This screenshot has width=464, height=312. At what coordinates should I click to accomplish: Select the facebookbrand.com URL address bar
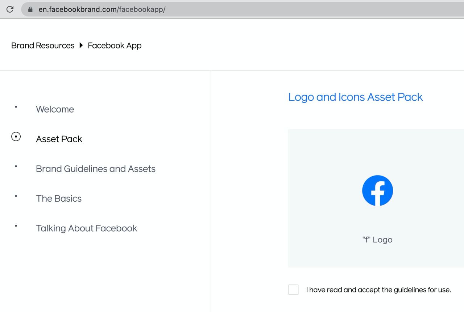(x=243, y=9)
